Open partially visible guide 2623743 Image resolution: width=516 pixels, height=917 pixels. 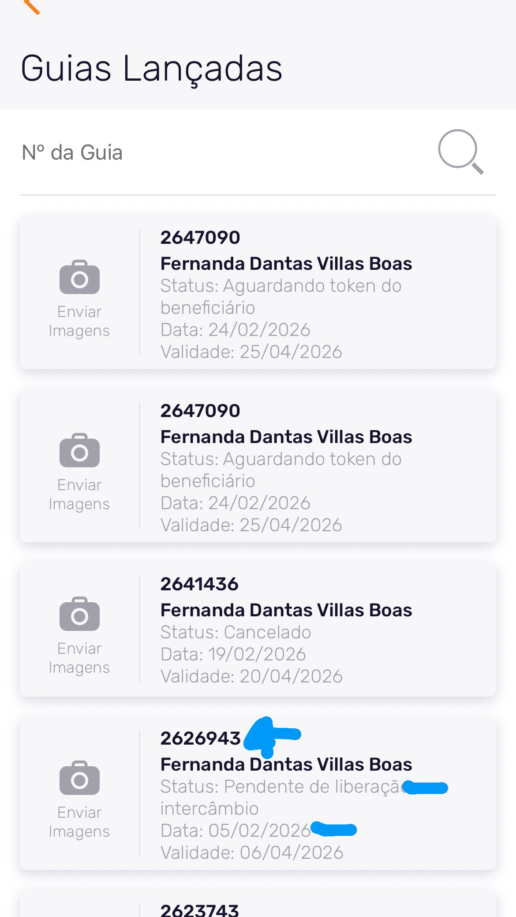tap(199, 910)
